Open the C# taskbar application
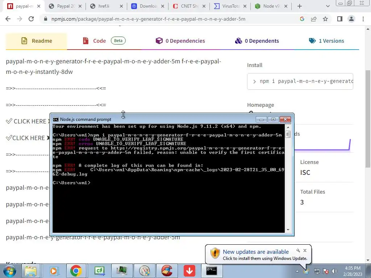 pos(100,271)
